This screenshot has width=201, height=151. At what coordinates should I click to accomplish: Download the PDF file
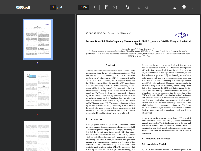[175, 7]
